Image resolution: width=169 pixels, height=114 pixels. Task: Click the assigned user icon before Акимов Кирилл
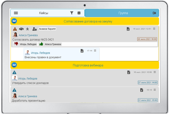34,29
